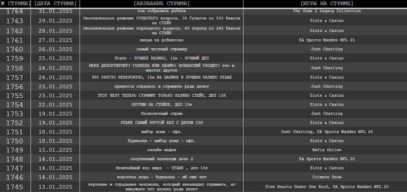Click 'The Sims 2 Legacy Collection' game cell
Image resolution: width=407 pixels, height=192 pixels.
pos(327,11)
